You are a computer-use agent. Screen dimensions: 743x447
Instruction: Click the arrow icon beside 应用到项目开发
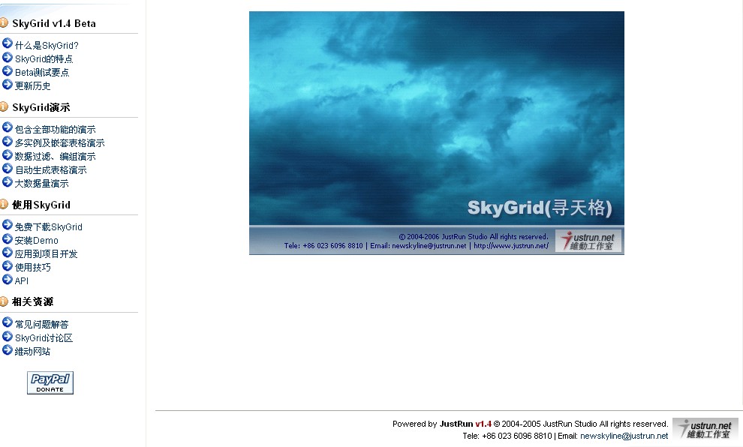pyautogui.click(x=7, y=253)
